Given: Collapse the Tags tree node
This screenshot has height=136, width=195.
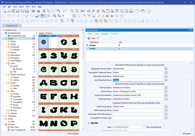Looking at the screenshot, I should click(6, 91).
